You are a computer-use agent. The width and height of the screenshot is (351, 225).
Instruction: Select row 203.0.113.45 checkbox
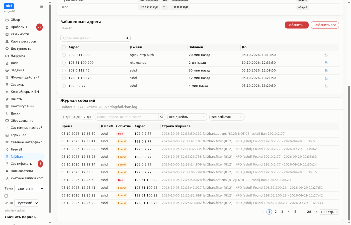tap(64, 70)
